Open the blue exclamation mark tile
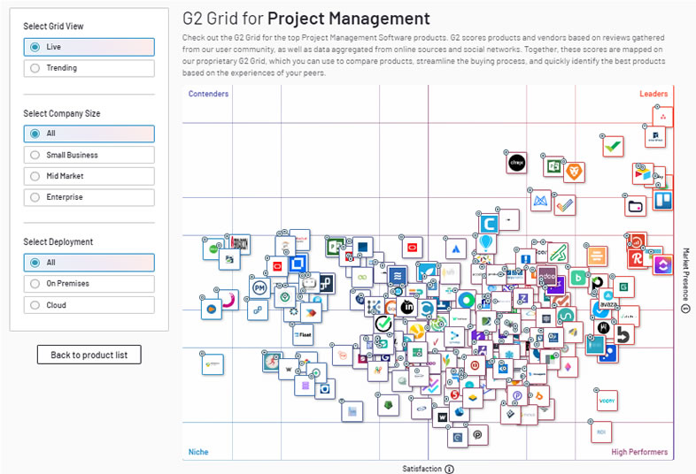Image resolution: width=696 pixels, height=474 pixels. click(526, 259)
